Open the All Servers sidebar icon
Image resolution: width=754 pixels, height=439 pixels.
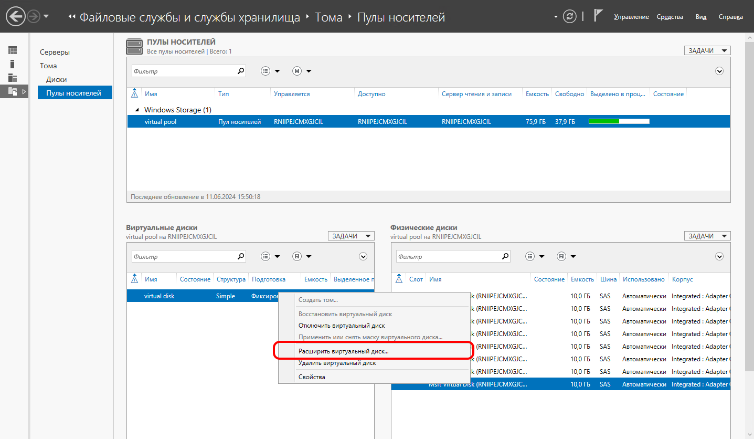click(13, 78)
